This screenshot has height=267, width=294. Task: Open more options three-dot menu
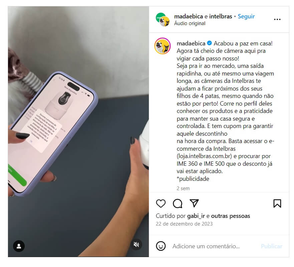(x=277, y=19)
